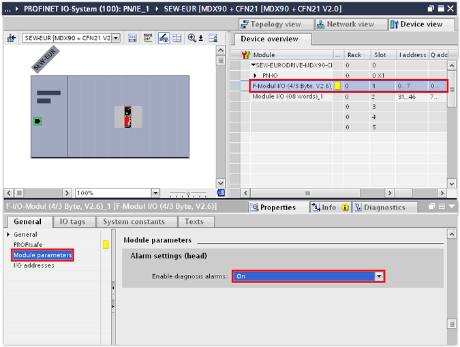Click the drive module graphic in device canvas

127,117
